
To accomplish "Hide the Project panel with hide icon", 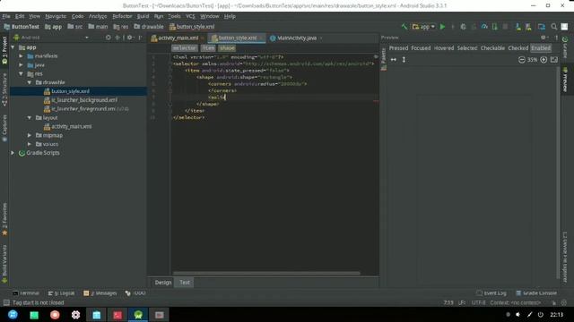I will [x=140, y=38].
